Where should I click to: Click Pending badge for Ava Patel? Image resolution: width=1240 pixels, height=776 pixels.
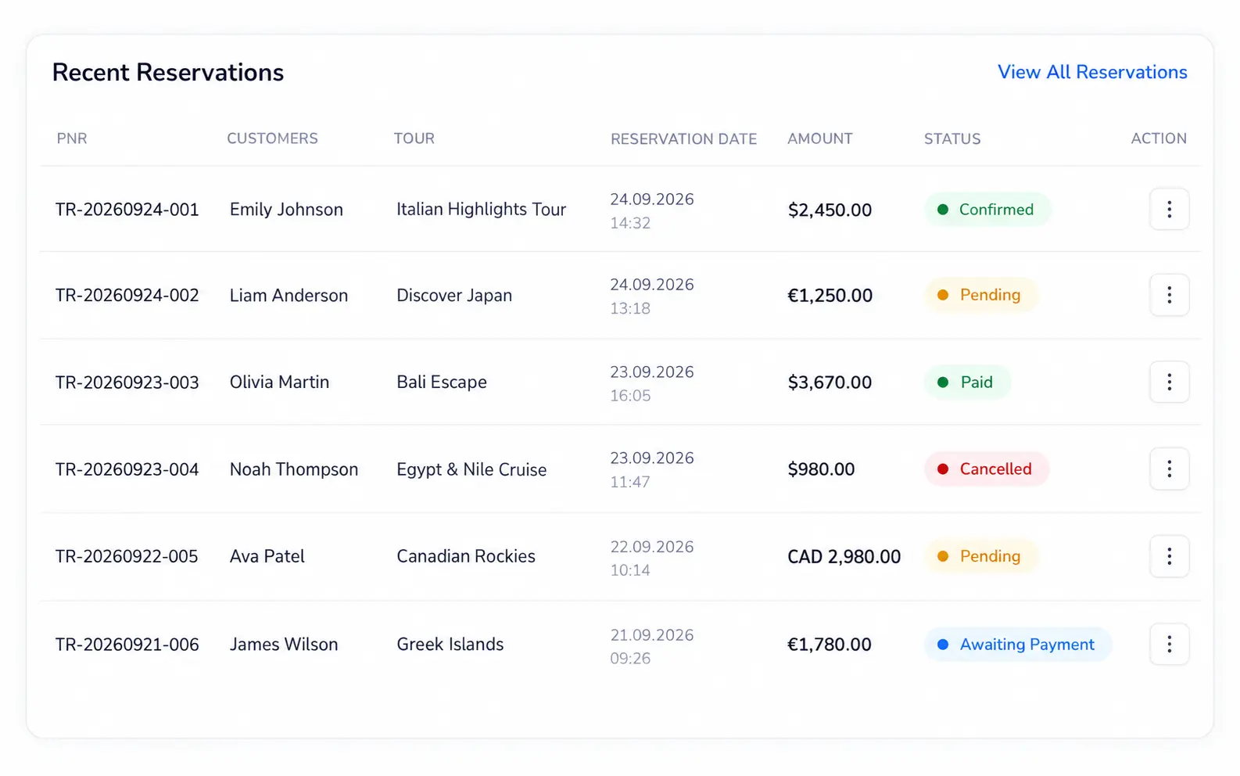[x=981, y=556]
